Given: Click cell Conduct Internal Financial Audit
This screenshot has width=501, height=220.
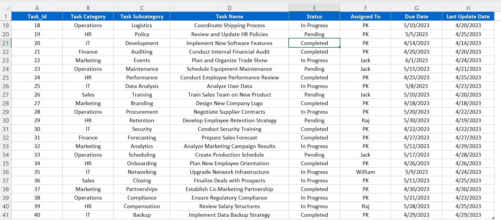Looking at the screenshot, I should pos(229,52).
